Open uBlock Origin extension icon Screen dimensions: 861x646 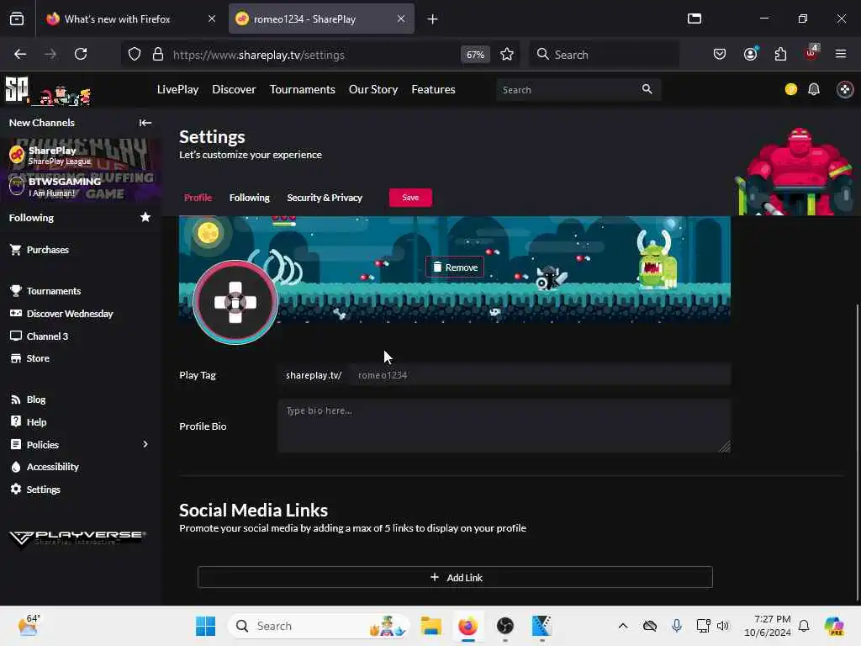click(x=811, y=53)
